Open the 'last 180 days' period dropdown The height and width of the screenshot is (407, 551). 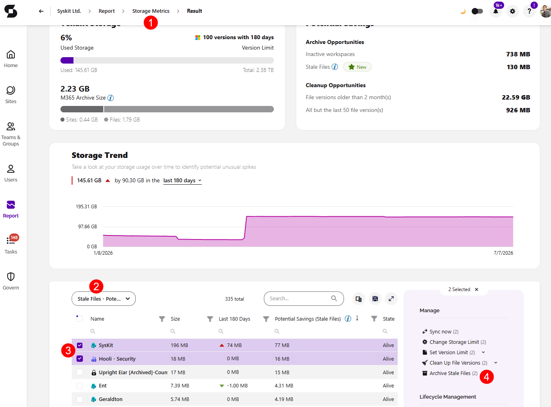tap(182, 181)
